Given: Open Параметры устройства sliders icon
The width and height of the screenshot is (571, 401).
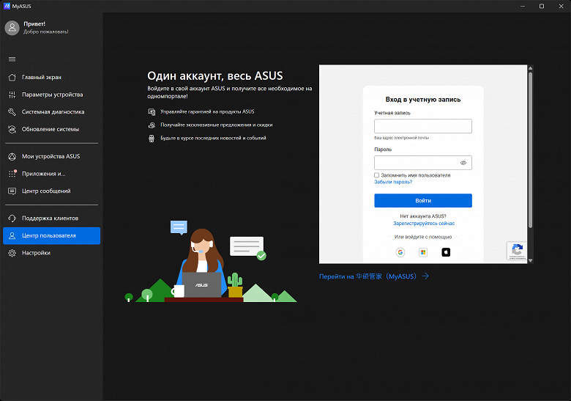Looking at the screenshot, I should (x=12, y=95).
